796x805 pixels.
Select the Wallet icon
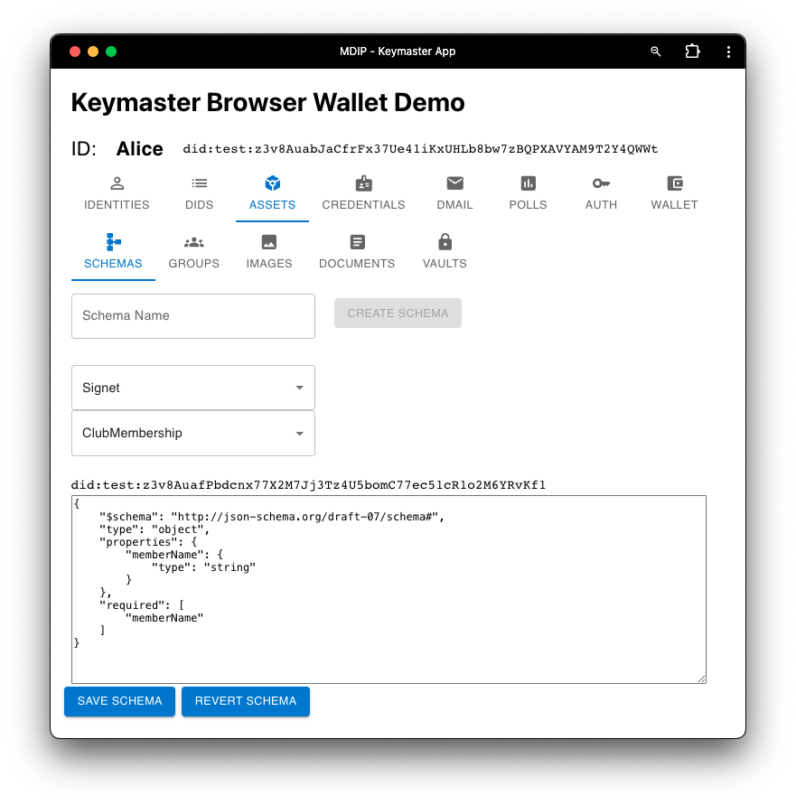[674, 183]
